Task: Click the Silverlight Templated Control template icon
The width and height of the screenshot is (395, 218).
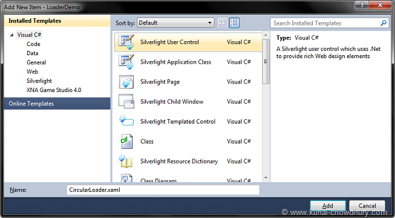Action: (x=126, y=121)
